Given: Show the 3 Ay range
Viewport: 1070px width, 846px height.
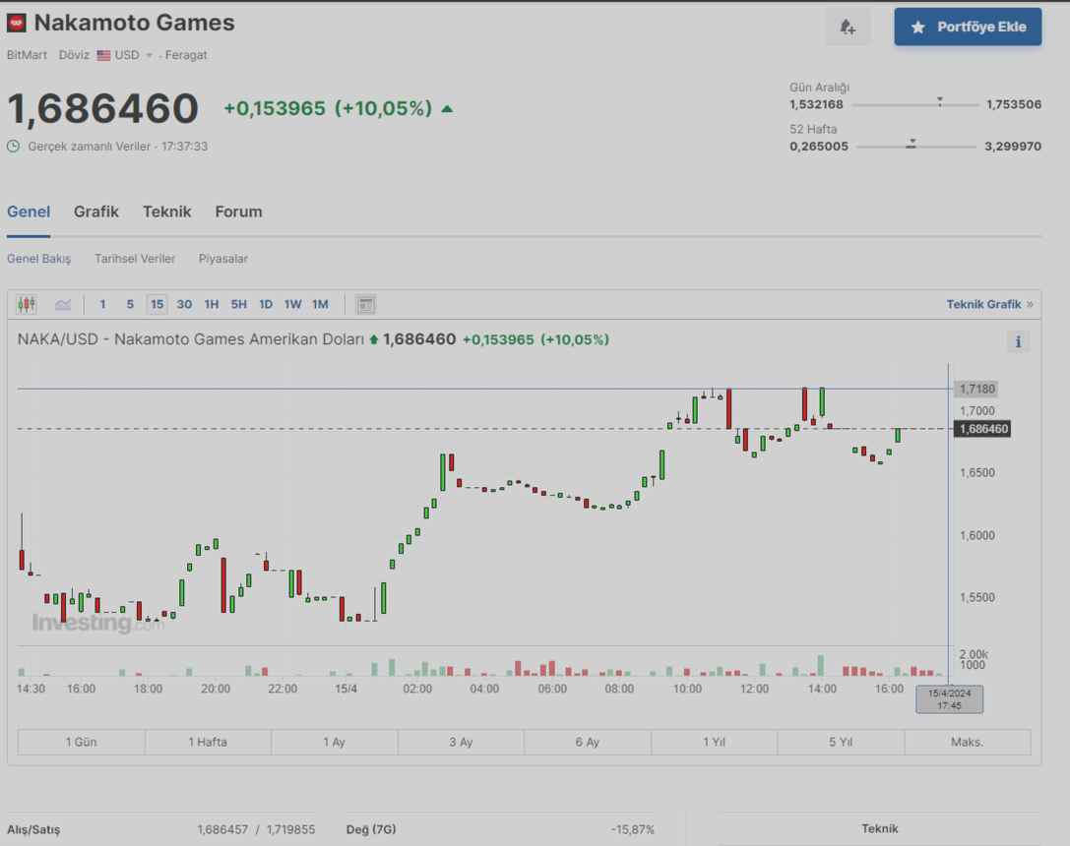Looking at the screenshot, I should point(461,742).
